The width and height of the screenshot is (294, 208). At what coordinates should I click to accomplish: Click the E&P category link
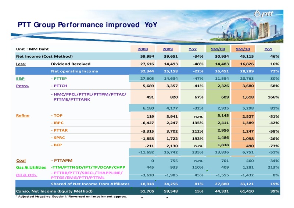(x=20, y=79)
